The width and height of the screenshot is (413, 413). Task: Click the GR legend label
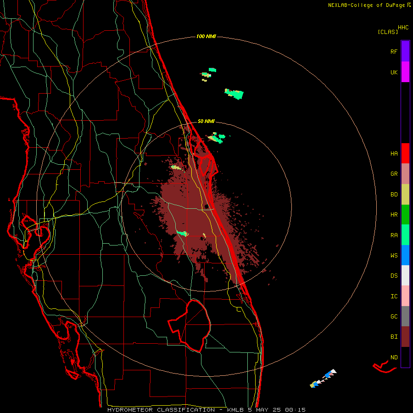click(394, 174)
